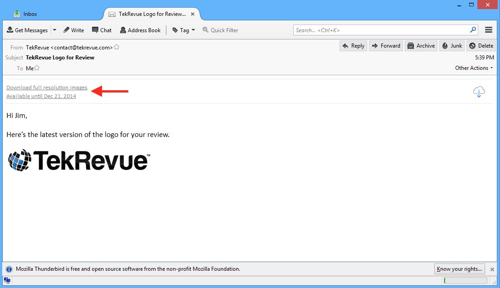Click the Know your rights button

[460, 269]
